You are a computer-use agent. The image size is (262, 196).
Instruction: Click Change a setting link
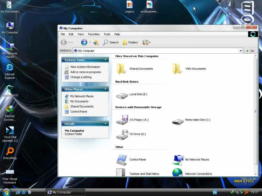click(81, 77)
